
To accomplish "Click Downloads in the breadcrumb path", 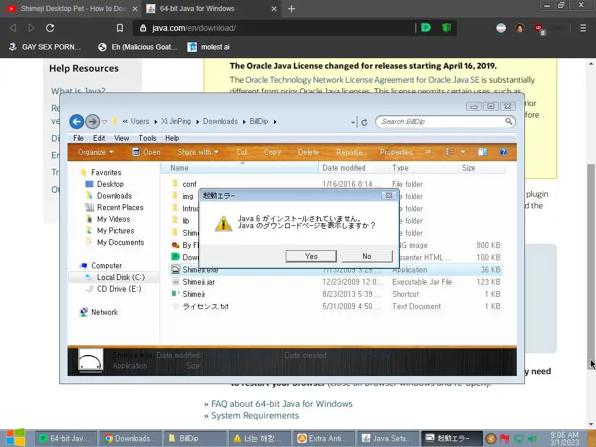I will click(x=220, y=121).
